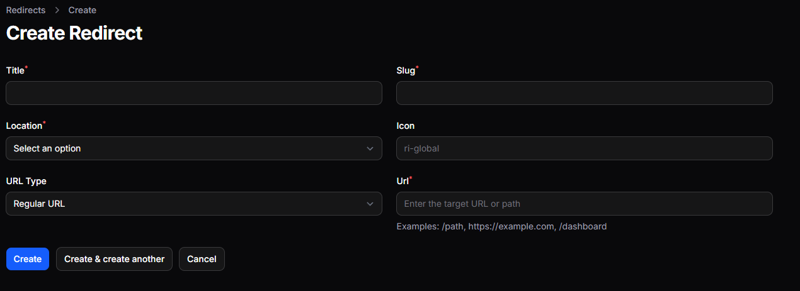Cancel the redirect creation
The image size is (800, 291).
click(x=202, y=259)
